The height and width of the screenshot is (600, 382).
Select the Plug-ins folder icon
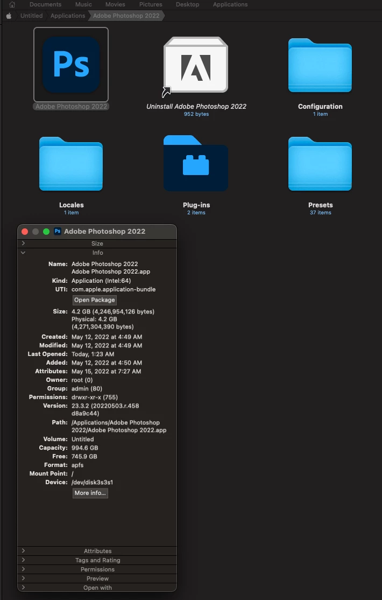[x=196, y=163]
